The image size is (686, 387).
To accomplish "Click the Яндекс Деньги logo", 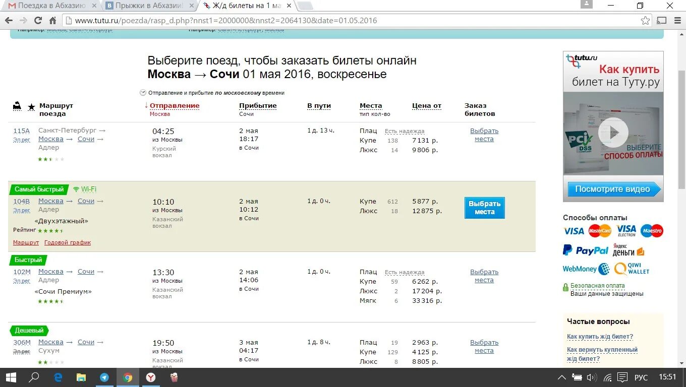I will (x=628, y=250).
